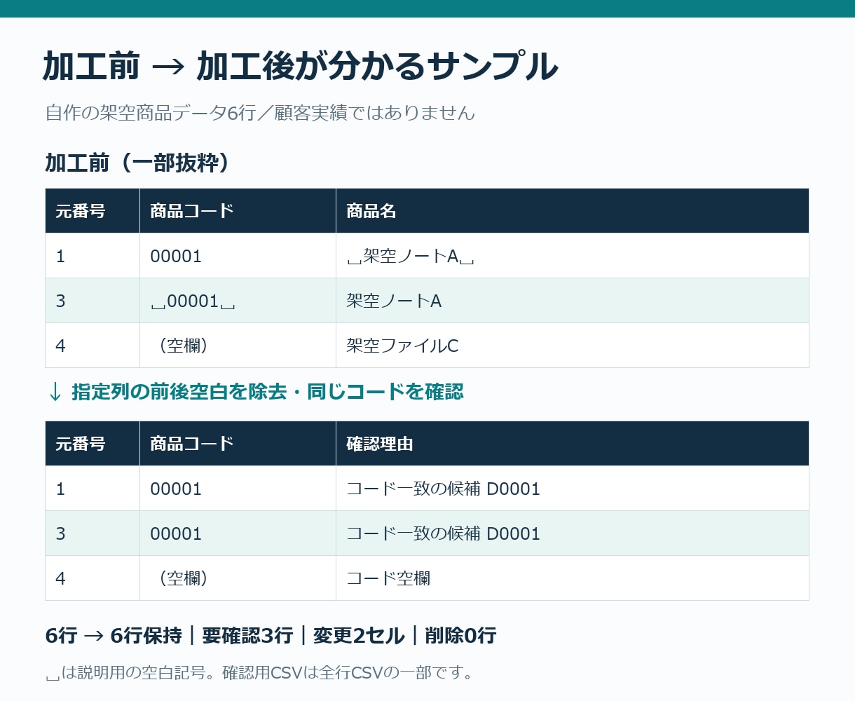
Task: Click the section title 加工前（一部抜粋）
Action: (x=137, y=163)
